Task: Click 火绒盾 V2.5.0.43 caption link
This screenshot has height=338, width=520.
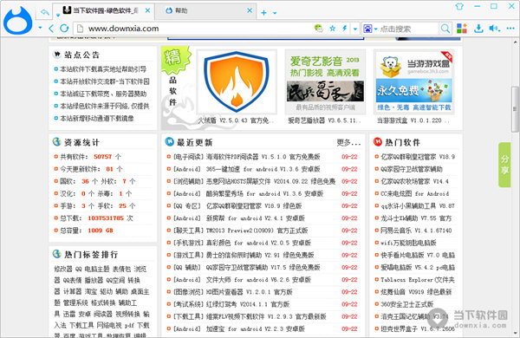Action: pyautogui.click(x=236, y=120)
